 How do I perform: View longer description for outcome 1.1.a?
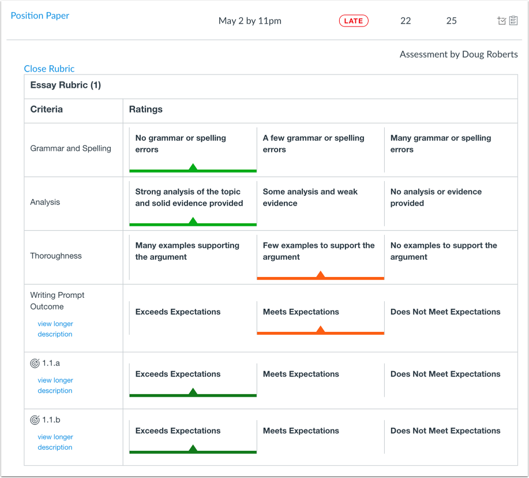coord(55,385)
